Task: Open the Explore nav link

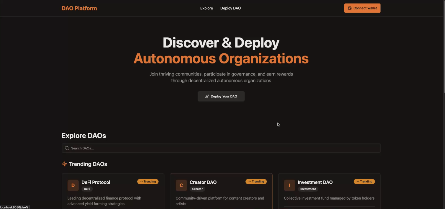Action: click(206, 8)
